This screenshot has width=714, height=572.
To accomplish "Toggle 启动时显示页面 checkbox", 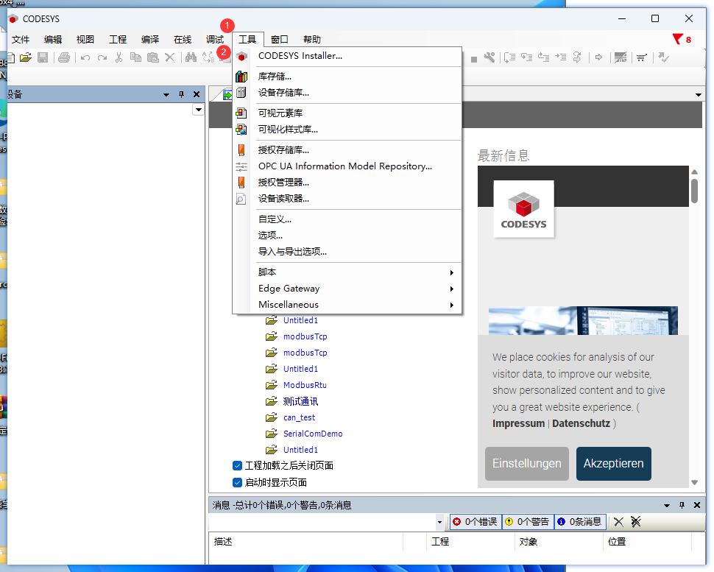I will 237,482.
